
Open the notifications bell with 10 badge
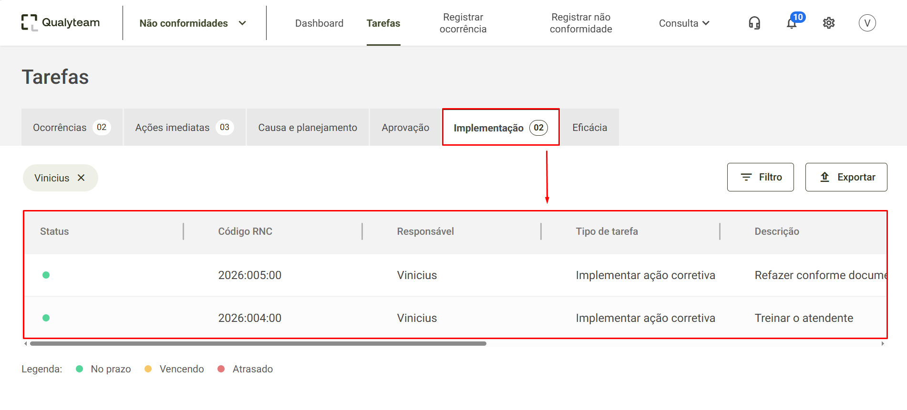tap(793, 22)
